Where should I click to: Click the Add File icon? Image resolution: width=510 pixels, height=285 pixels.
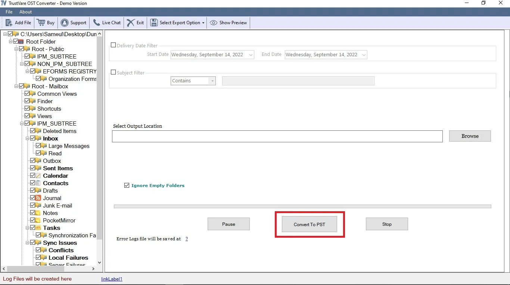pos(9,22)
